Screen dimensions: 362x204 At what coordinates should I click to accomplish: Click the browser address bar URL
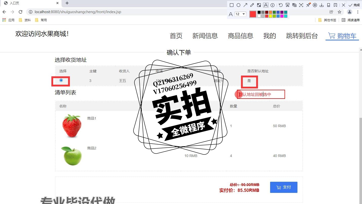coord(78,12)
